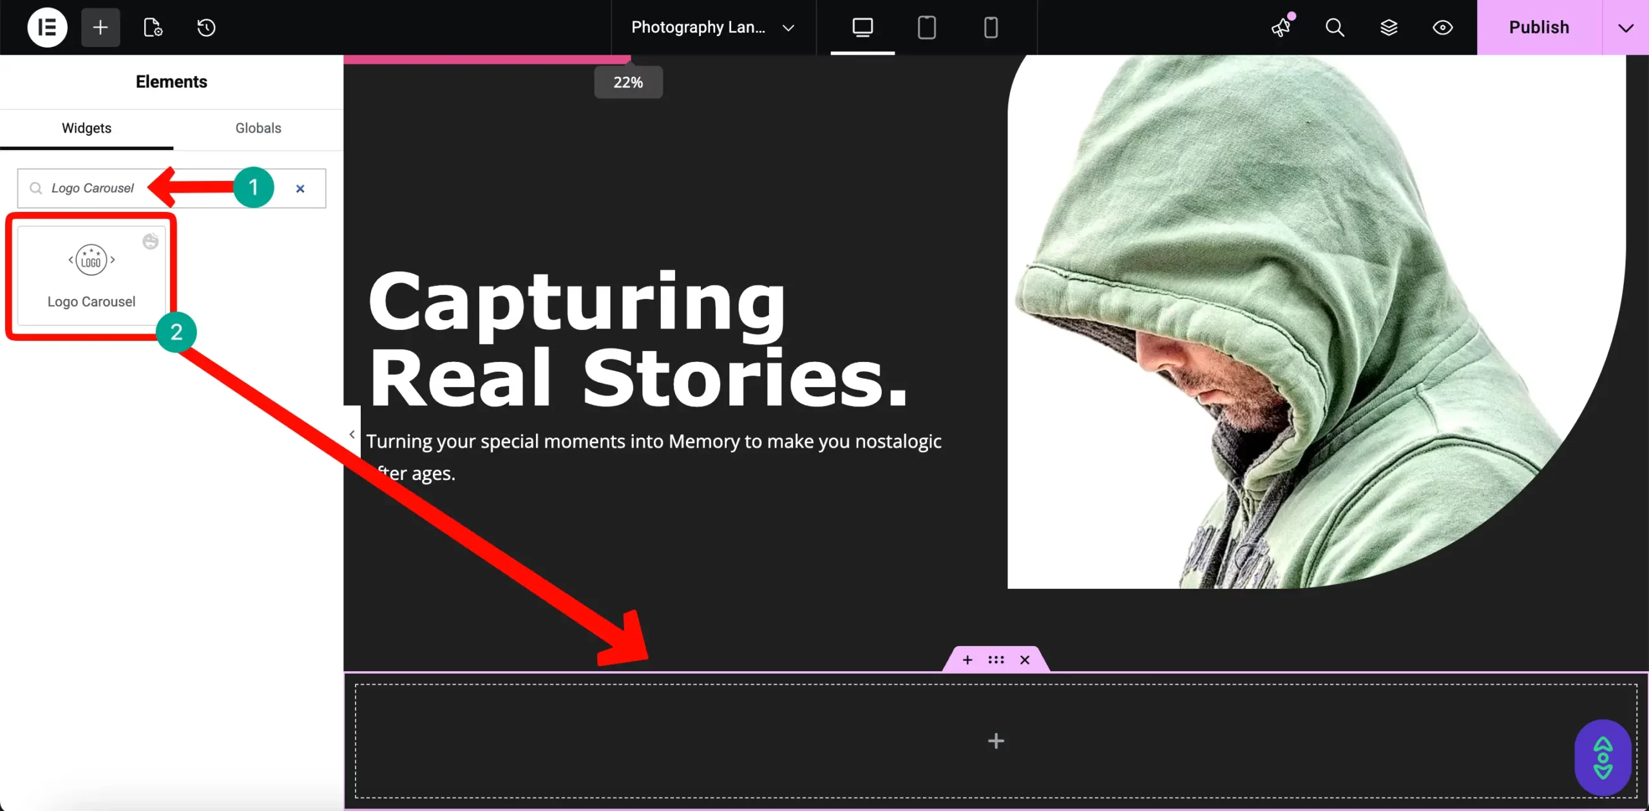
Task: Switch to desktop responsive view
Action: click(863, 27)
